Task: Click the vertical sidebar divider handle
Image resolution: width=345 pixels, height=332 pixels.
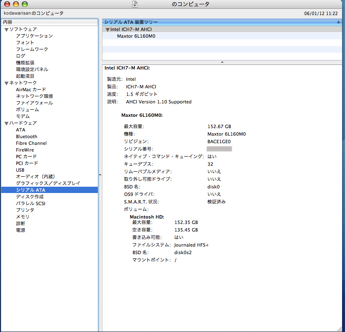Action: coord(100,175)
